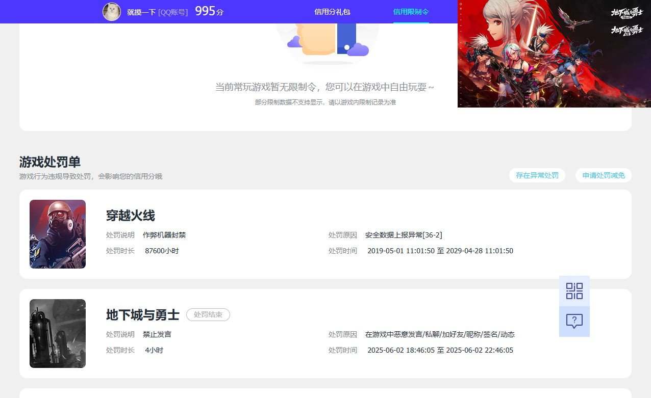Click 在游戏中恶意发言 penalty reason text
The width and height of the screenshot is (651, 398).
coord(440,334)
